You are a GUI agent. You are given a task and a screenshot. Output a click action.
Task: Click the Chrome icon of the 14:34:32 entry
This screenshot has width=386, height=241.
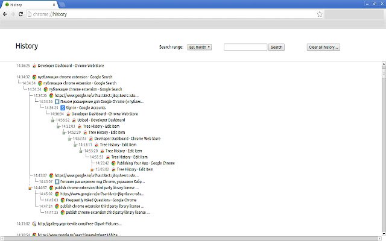(34, 77)
